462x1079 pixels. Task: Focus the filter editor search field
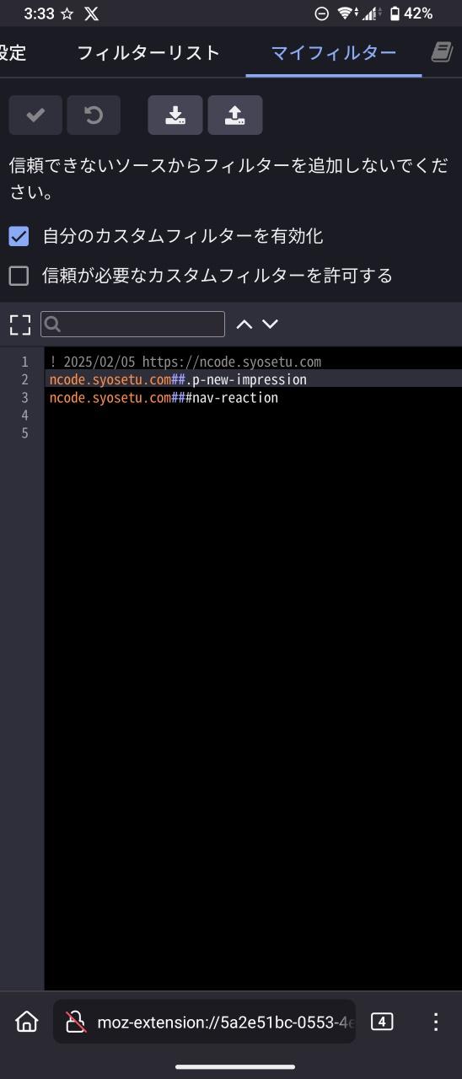(133, 325)
